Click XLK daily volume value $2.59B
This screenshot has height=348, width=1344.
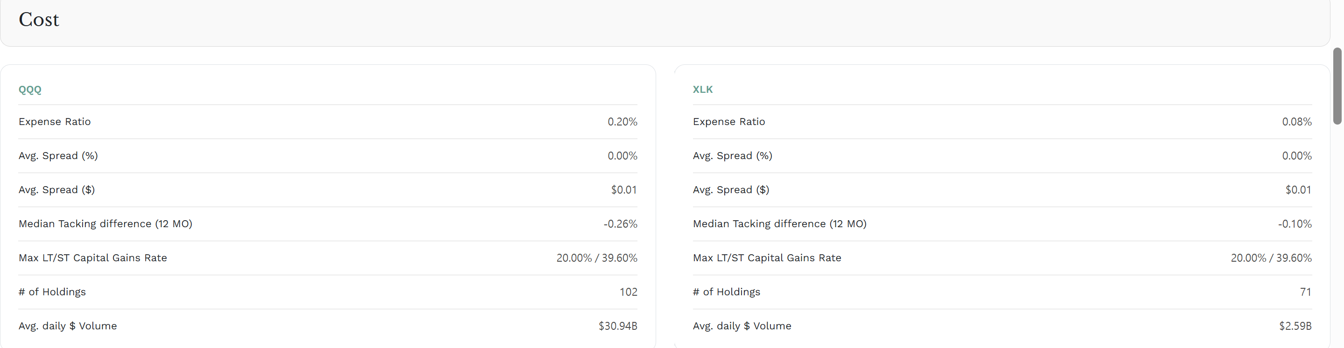tap(1295, 326)
